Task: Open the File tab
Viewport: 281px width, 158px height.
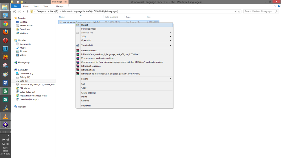Action: (16, 6)
